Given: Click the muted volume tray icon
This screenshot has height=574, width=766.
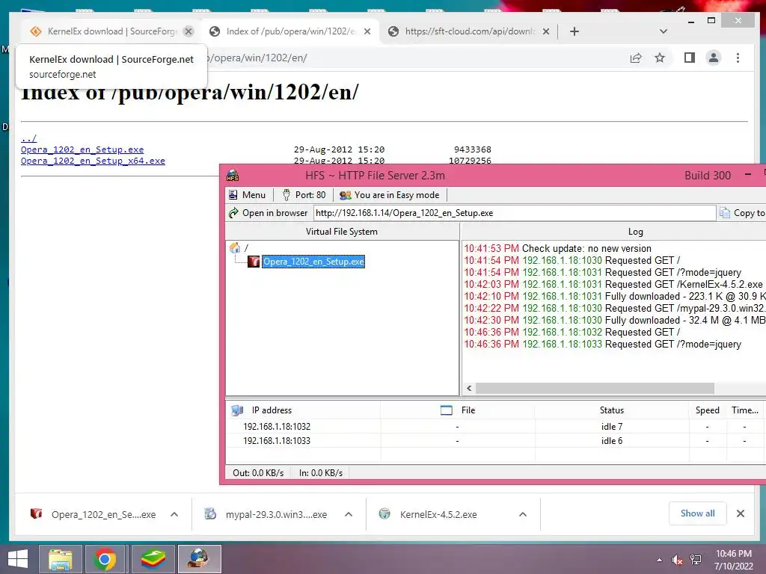Looking at the screenshot, I should [x=677, y=560].
